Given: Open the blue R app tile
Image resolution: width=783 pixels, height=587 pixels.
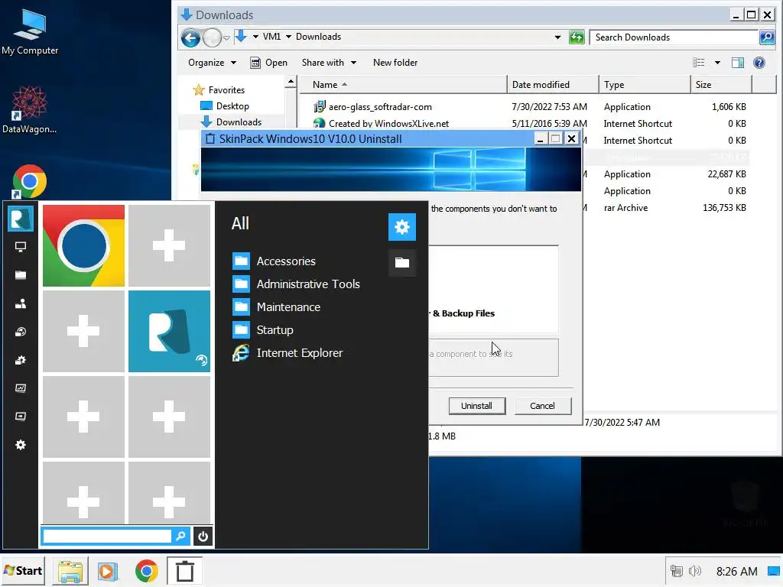Looking at the screenshot, I should [169, 332].
